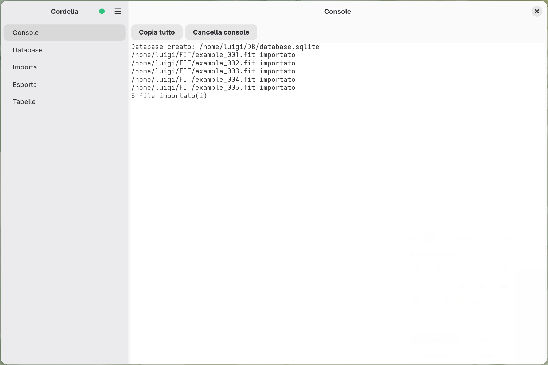The image size is (548, 365).
Task: Click the Cordelia title in the sidebar header
Action: pyautogui.click(x=64, y=11)
